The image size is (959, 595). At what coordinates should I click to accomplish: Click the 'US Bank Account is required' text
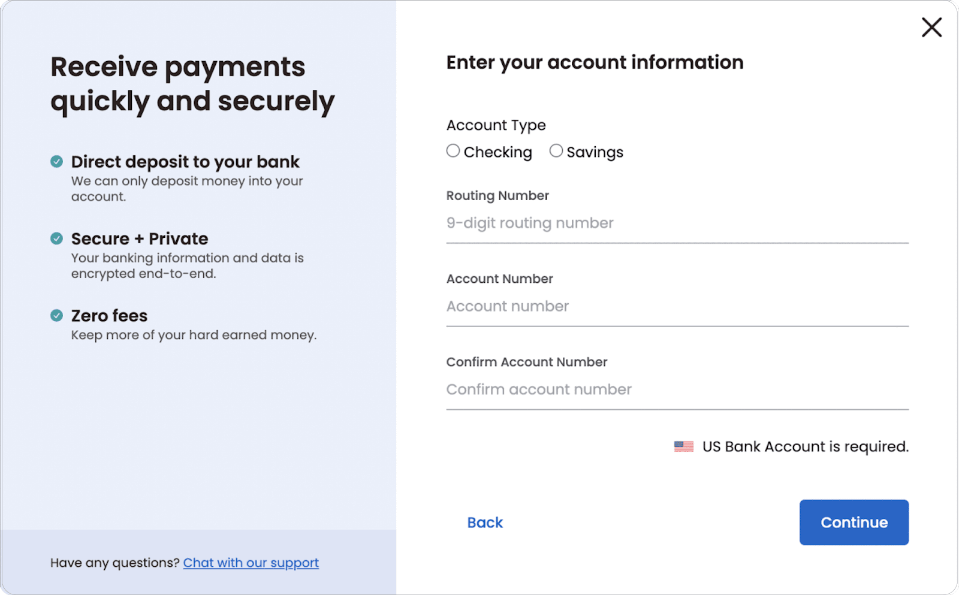click(805, 447)
